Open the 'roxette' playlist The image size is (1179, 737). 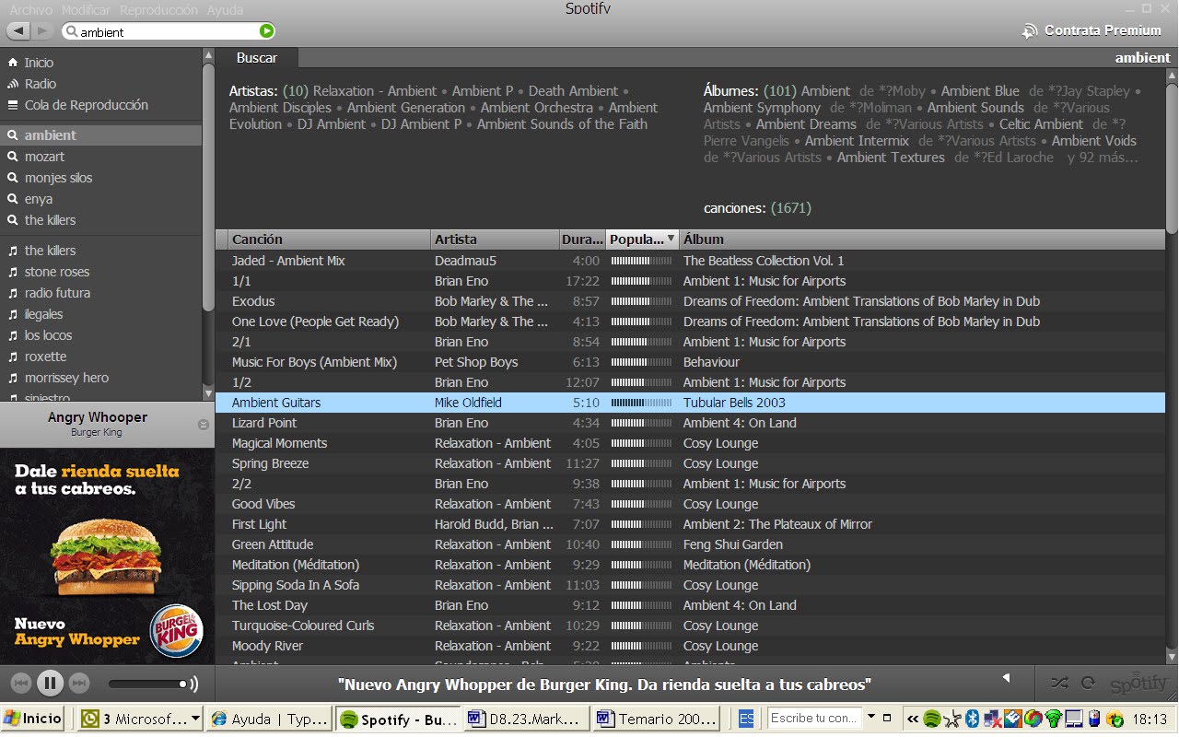click(100, 357)
